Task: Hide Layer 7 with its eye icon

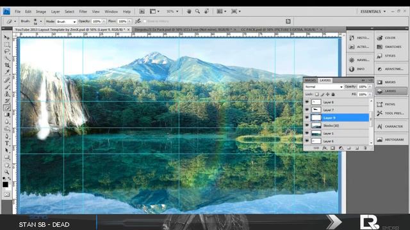Action: coord(307,110)
